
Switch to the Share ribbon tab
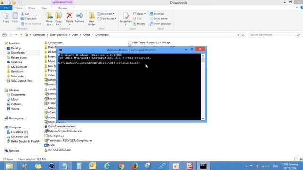32,8
